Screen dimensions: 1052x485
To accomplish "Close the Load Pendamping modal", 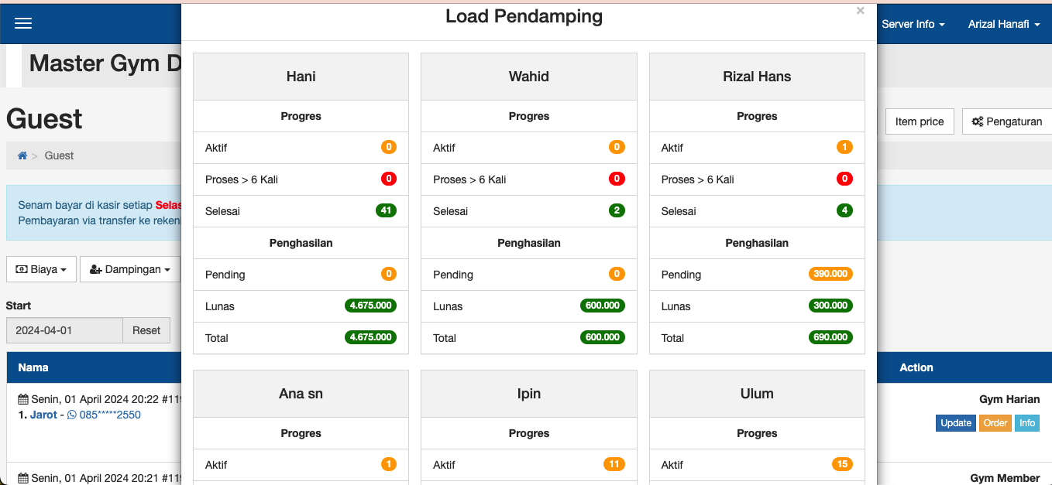I will click(x=860, y=11).
